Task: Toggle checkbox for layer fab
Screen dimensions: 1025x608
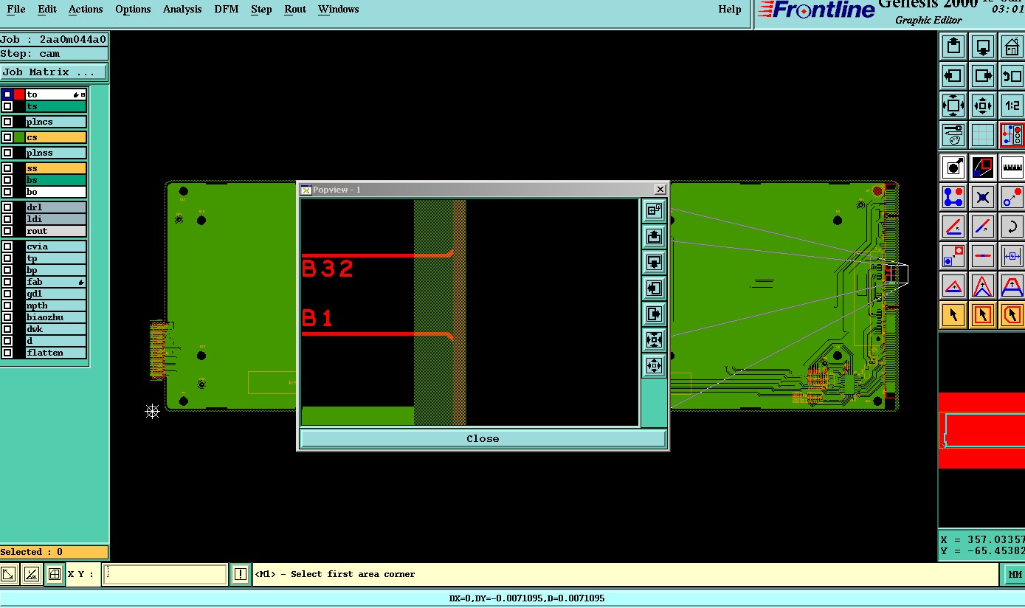Action: pyautogui.click(x=7, y=282)
